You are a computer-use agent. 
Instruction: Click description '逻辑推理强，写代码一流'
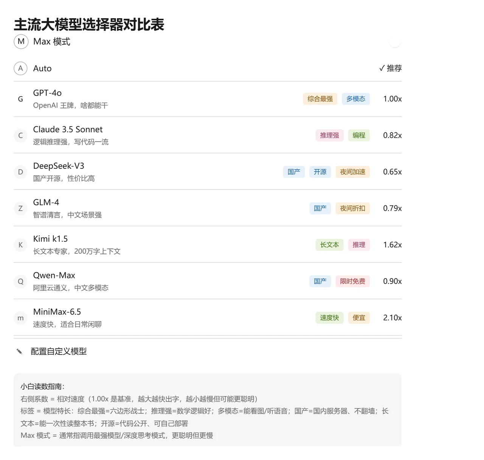(x=71, y=142)
